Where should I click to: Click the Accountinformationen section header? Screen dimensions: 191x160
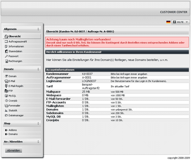[x=117, y=70]
